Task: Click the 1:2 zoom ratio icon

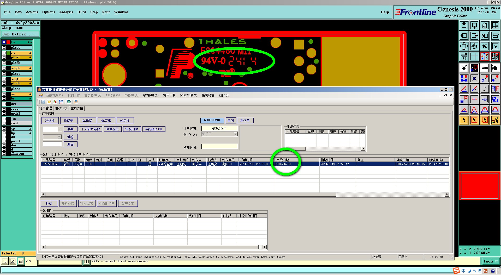Action: pos(485,46)
